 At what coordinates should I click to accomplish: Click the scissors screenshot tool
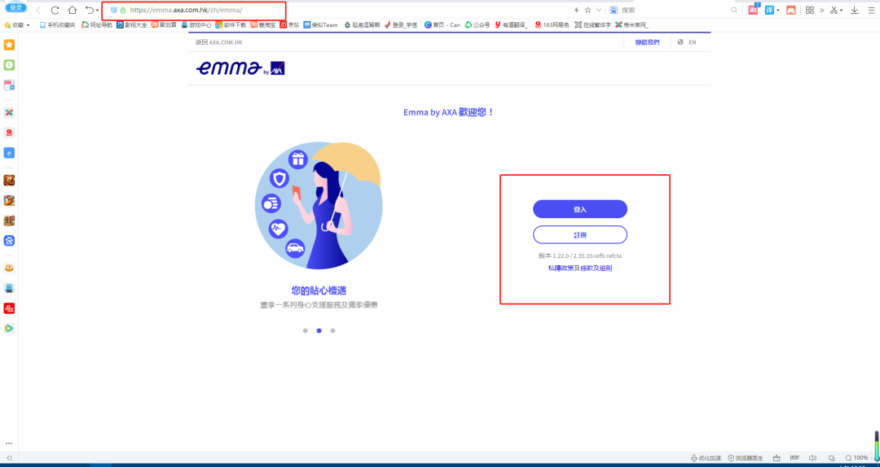(834, 10)
